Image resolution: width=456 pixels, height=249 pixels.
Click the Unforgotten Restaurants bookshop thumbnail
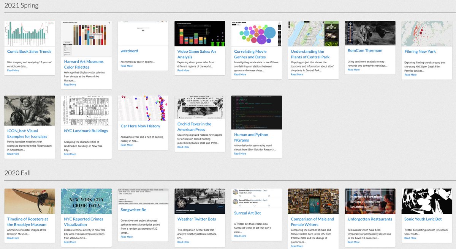click(x=370, y=201)
